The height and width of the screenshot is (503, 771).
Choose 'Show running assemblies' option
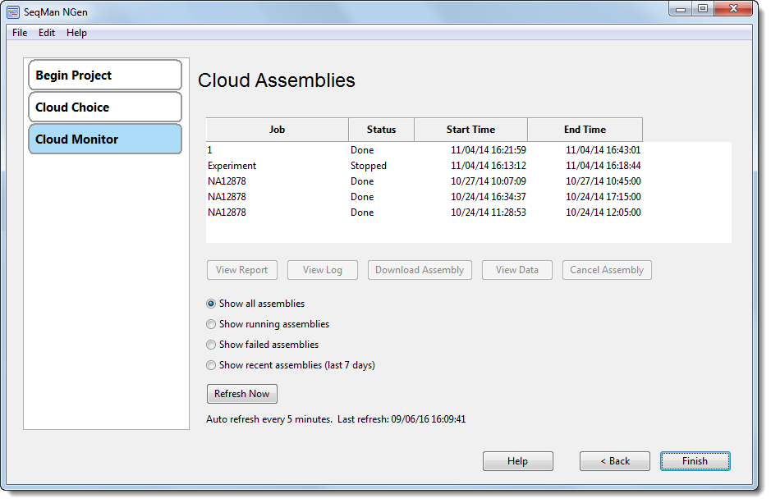(211, 325)
